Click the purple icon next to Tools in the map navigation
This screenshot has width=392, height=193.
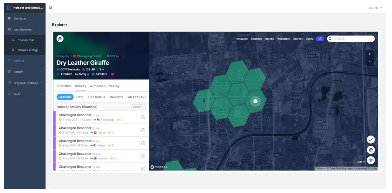point(320,39)
